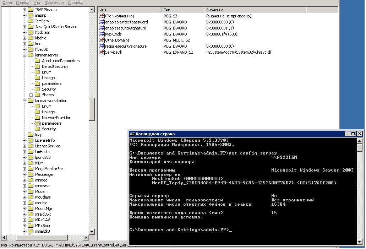Select the MaxCmds DWORD value icon
Image resolution: width=366 pixels, height=249 pixels.
102,34
